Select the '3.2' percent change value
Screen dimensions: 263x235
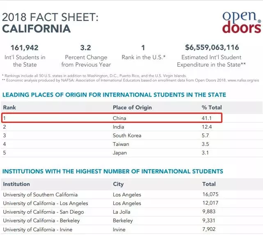[85, 48]
